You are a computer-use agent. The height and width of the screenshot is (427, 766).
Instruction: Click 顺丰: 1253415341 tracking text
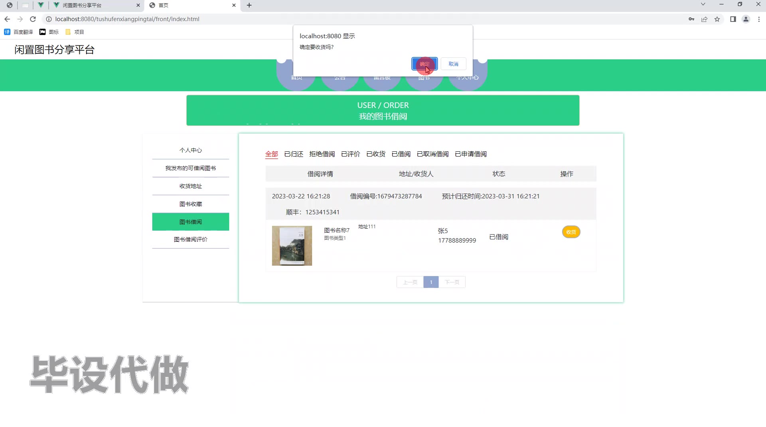pyautogui.click(x=313, y=212)
